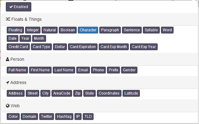Select the highlighted Character button
199x124 pixels.
tap(88, 30)
